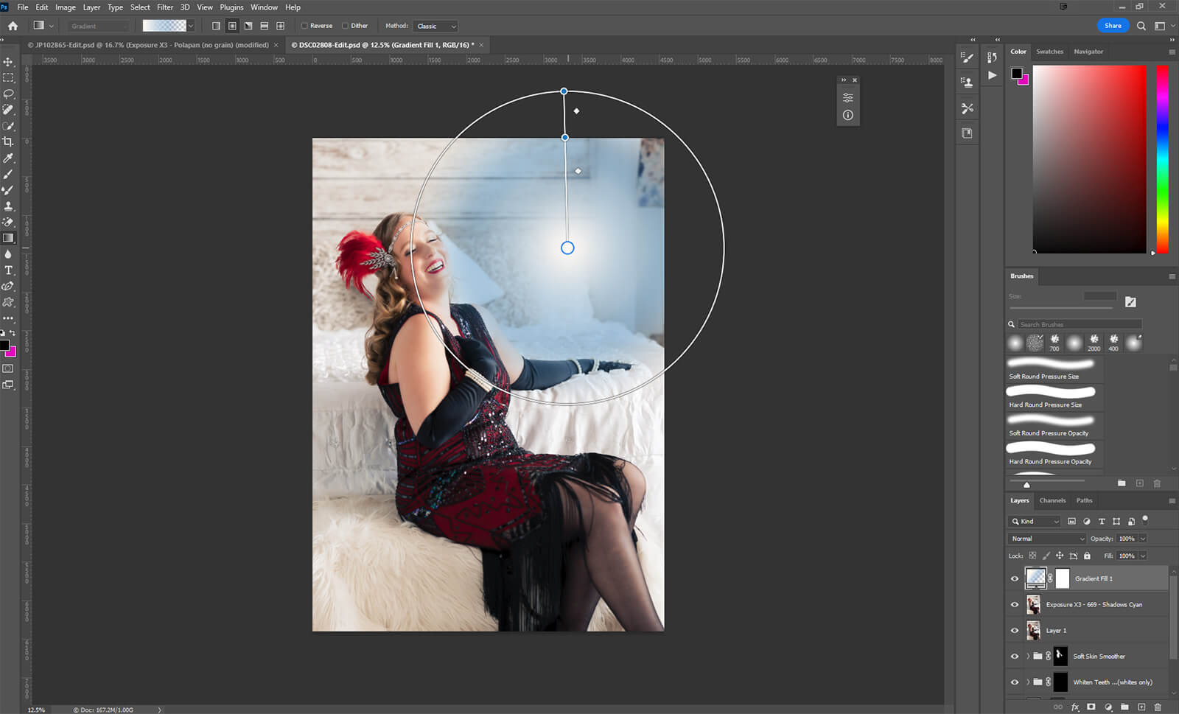Expand the Soft Skin Smoother group

tap(1028, 656)
